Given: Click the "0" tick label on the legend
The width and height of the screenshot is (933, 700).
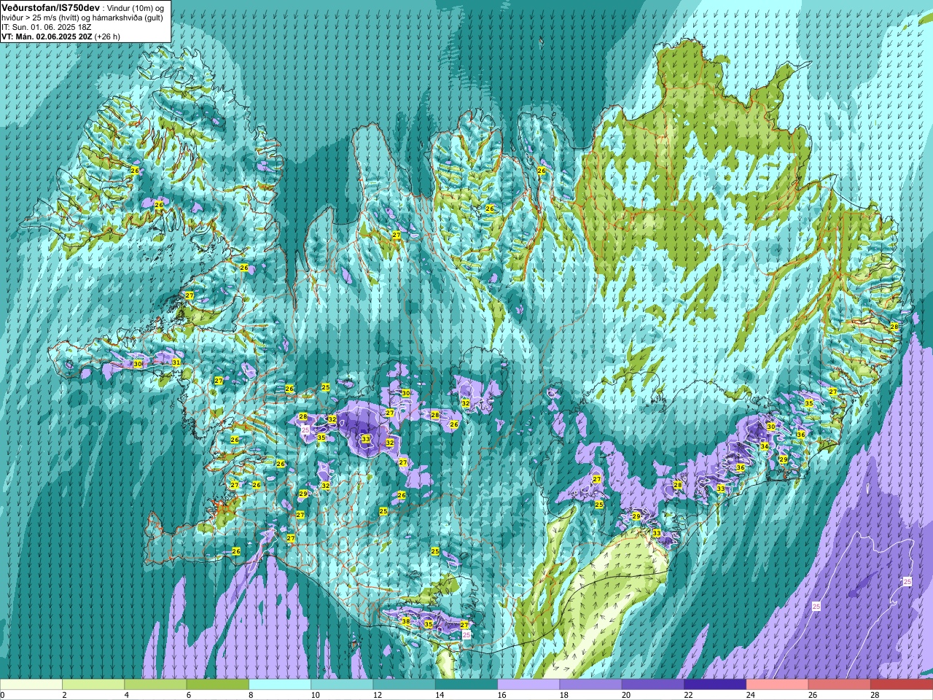Looking at the screenshot, I should pyautogui.click(x=3, y=695).
